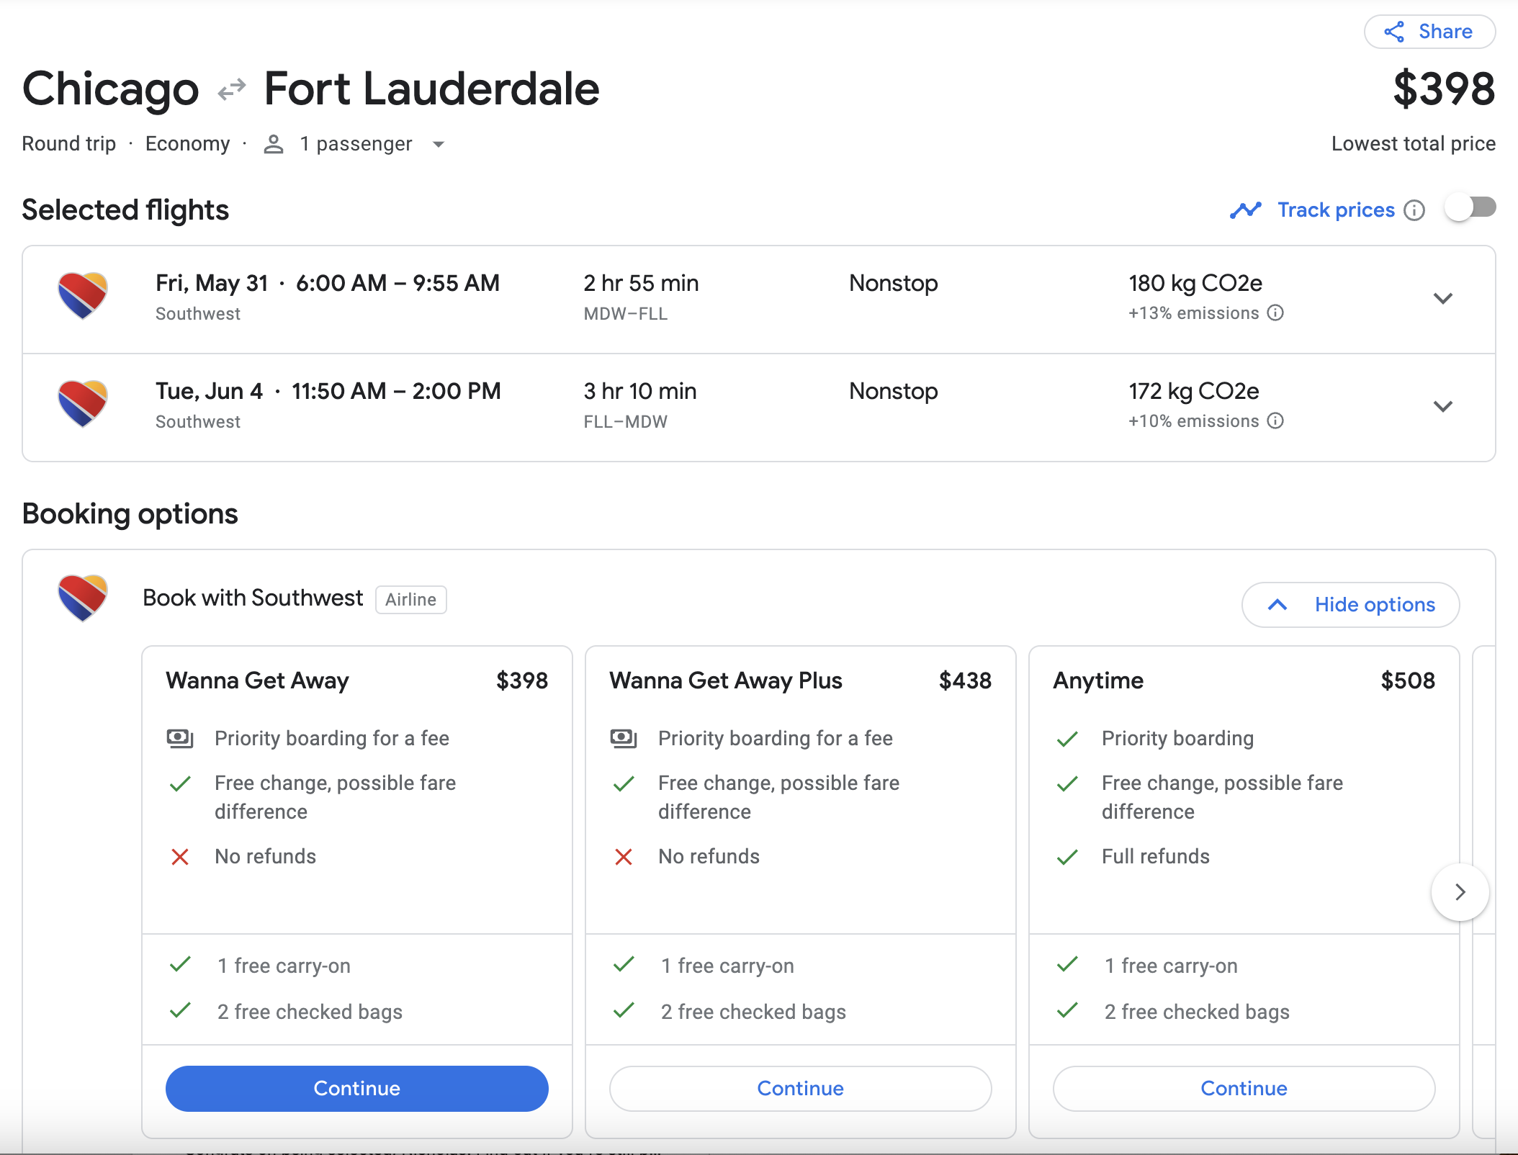1518x1155 pixels.
Task: Expand the Fri, May 31 flight details
Action: tap(1443, 298)
